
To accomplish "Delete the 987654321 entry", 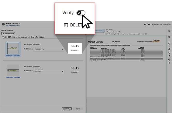I will 75,72.
